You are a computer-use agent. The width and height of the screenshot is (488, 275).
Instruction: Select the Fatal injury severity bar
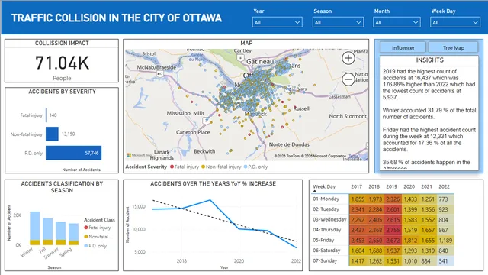pos(46,115)
